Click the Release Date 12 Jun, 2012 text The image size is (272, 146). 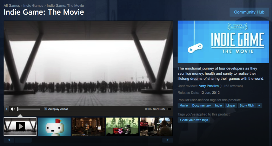coord(199,93)
